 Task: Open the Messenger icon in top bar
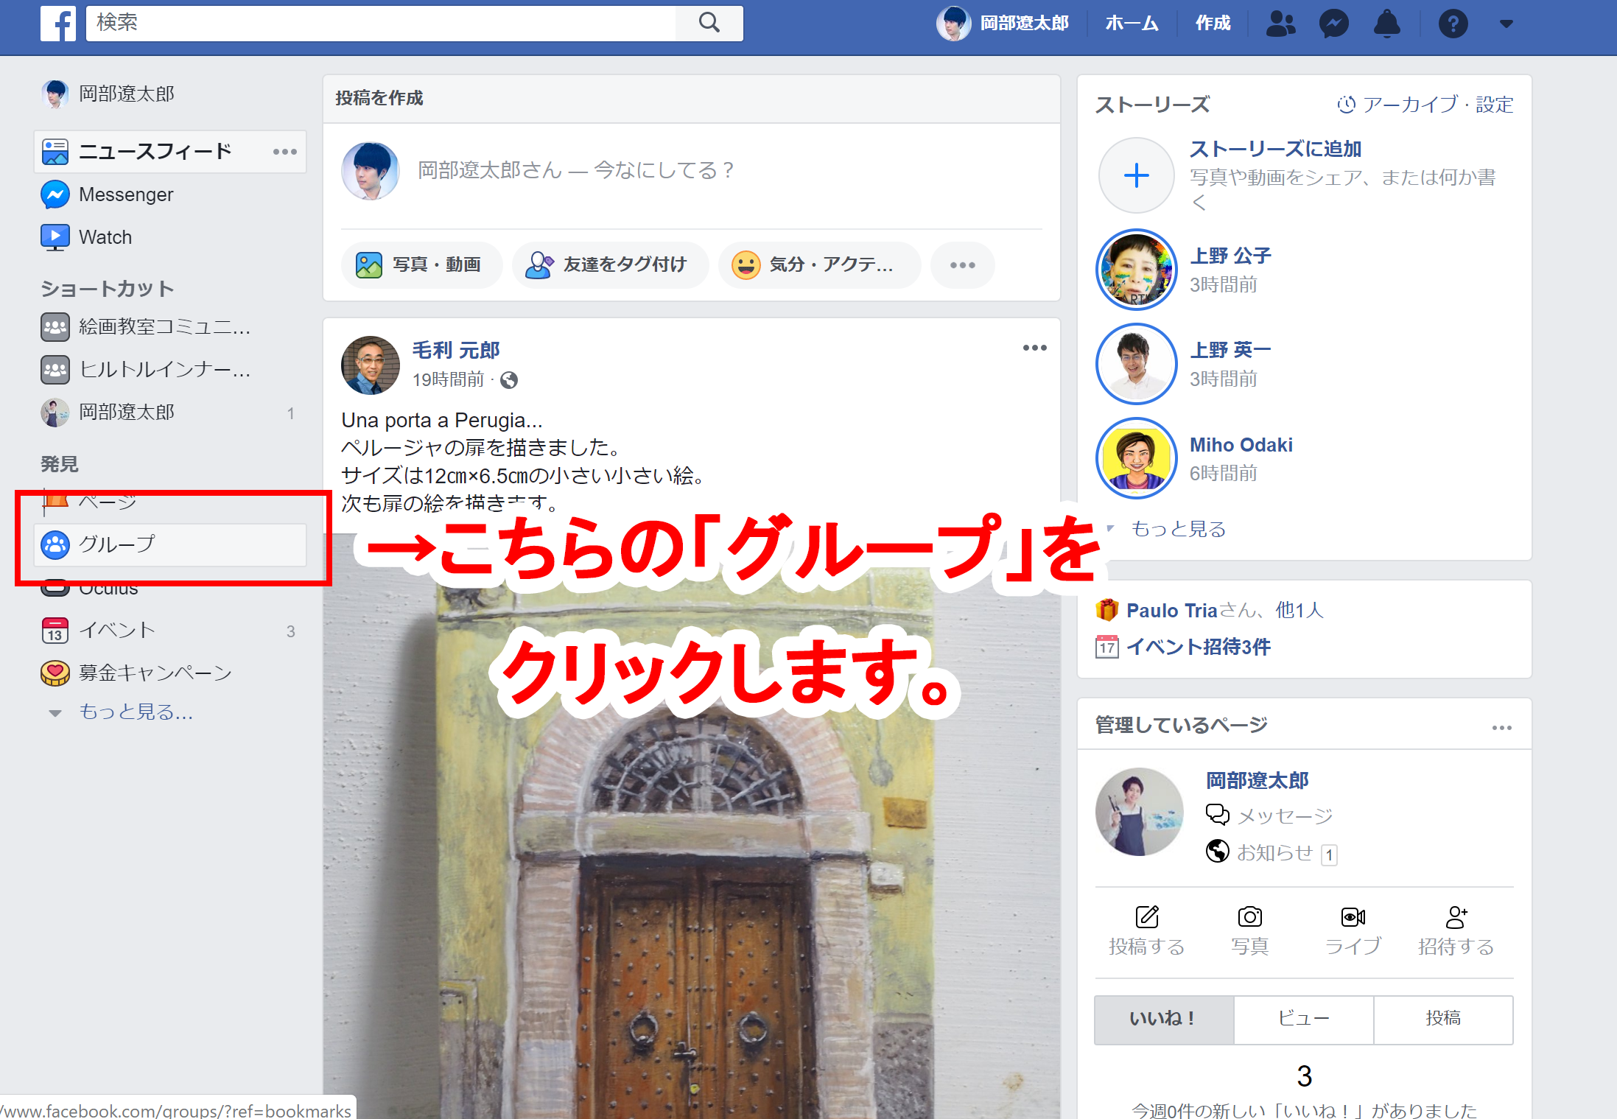coord(1333,24)
